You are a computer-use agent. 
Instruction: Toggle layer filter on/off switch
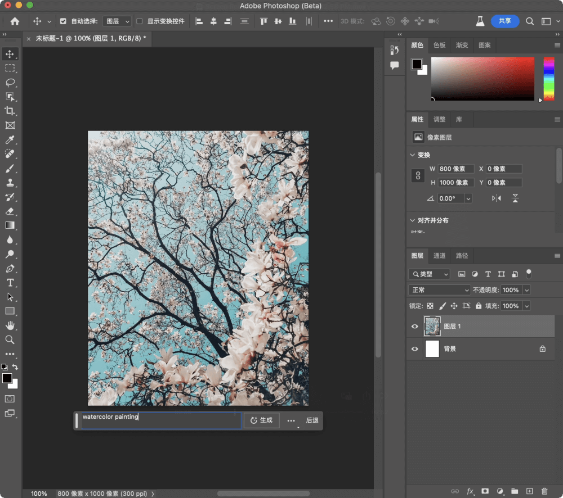point(529,274)
